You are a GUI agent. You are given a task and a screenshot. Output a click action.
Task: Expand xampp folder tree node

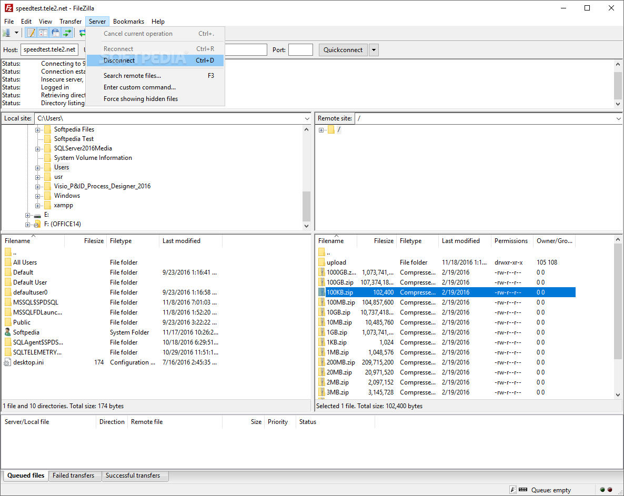pyautogui.click(x=37, y=206)
